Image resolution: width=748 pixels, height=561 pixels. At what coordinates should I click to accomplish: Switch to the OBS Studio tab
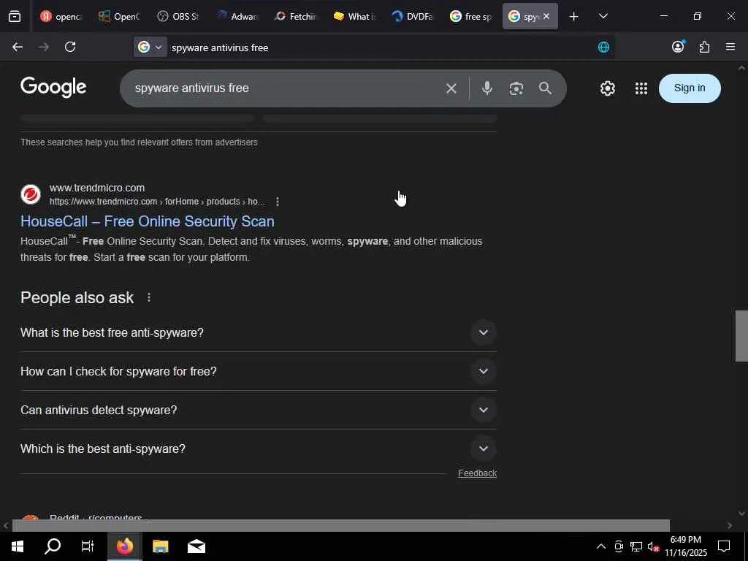[178, 16]
